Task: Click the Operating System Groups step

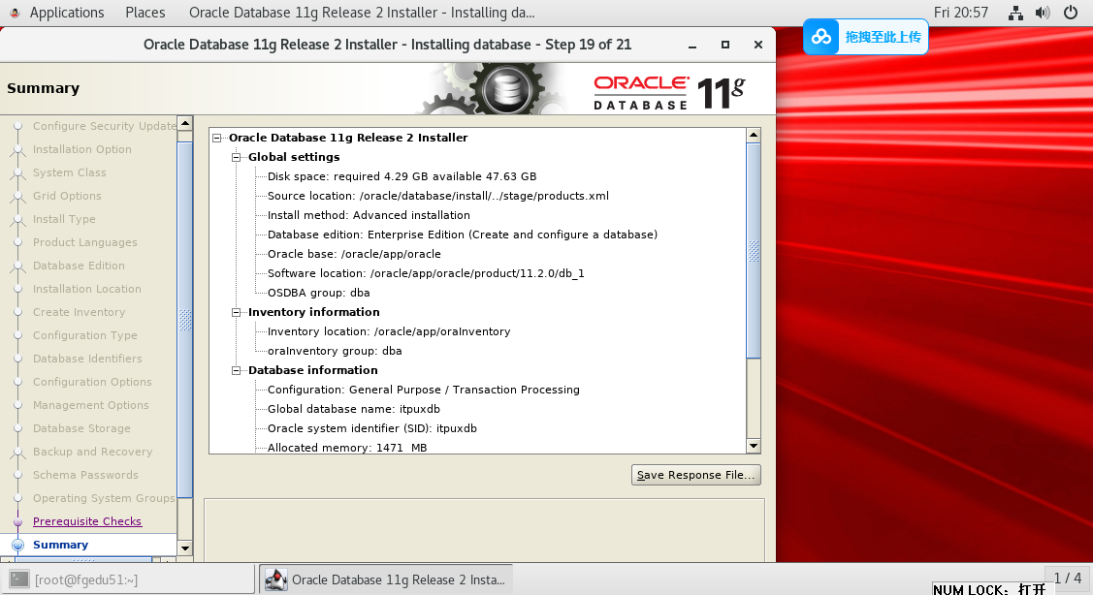Action: tap(105, 499)
